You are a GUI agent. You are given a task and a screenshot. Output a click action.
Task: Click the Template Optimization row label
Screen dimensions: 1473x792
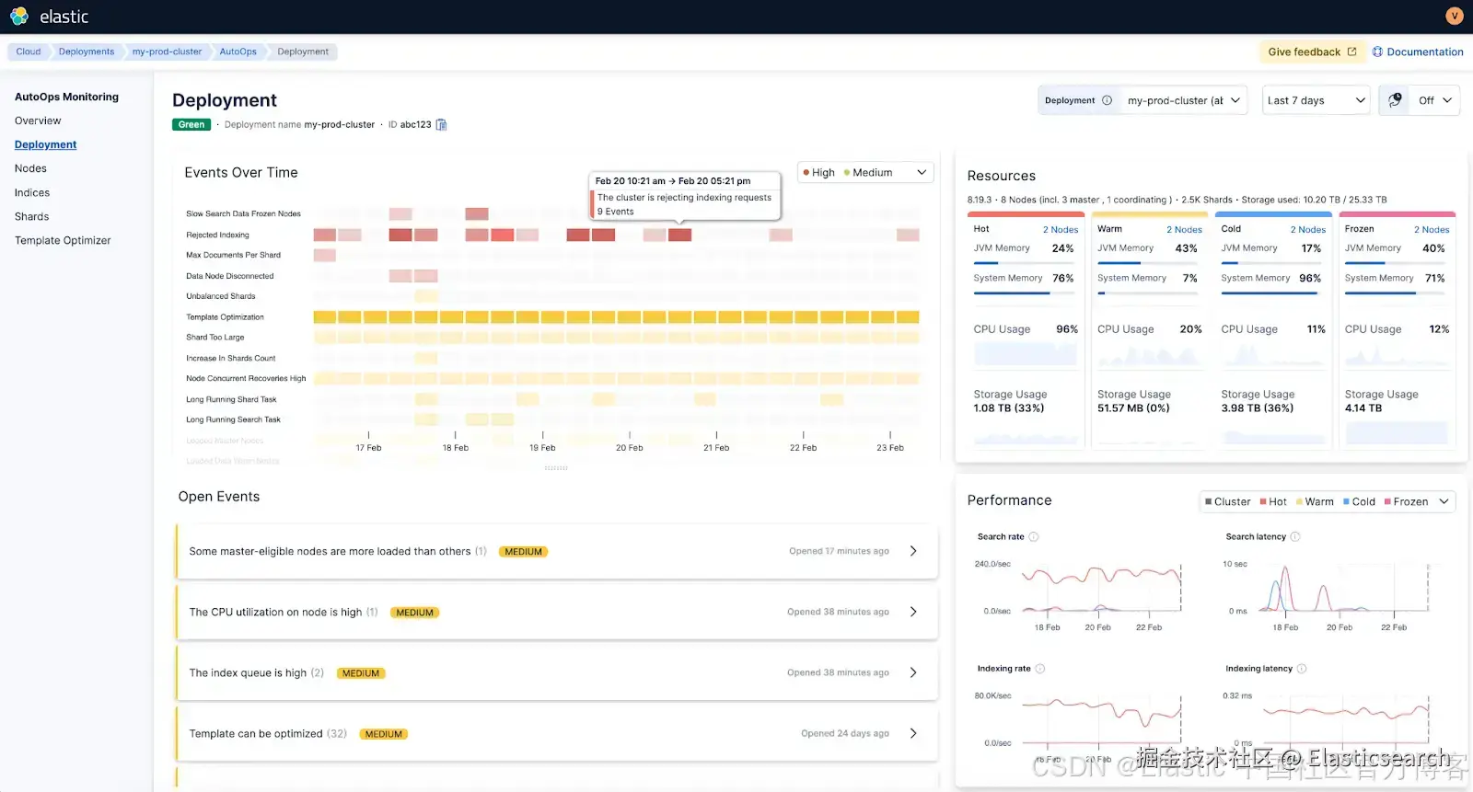tap(225, 317)
